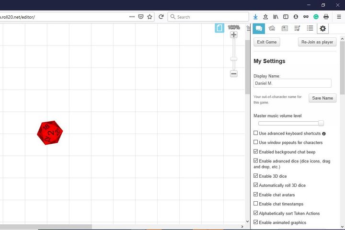Toggle the Firefox sidebars icon
Viewport: 345px width, 230px height.
coord(286,17)
